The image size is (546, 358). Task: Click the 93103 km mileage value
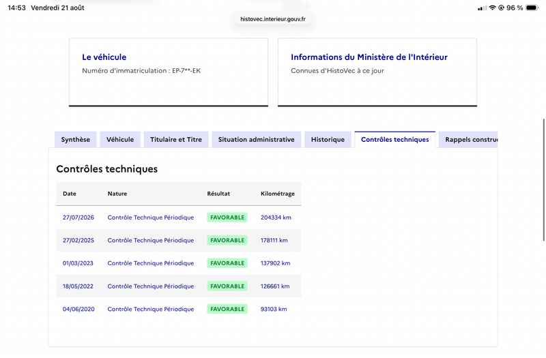[x=274, y=310]
